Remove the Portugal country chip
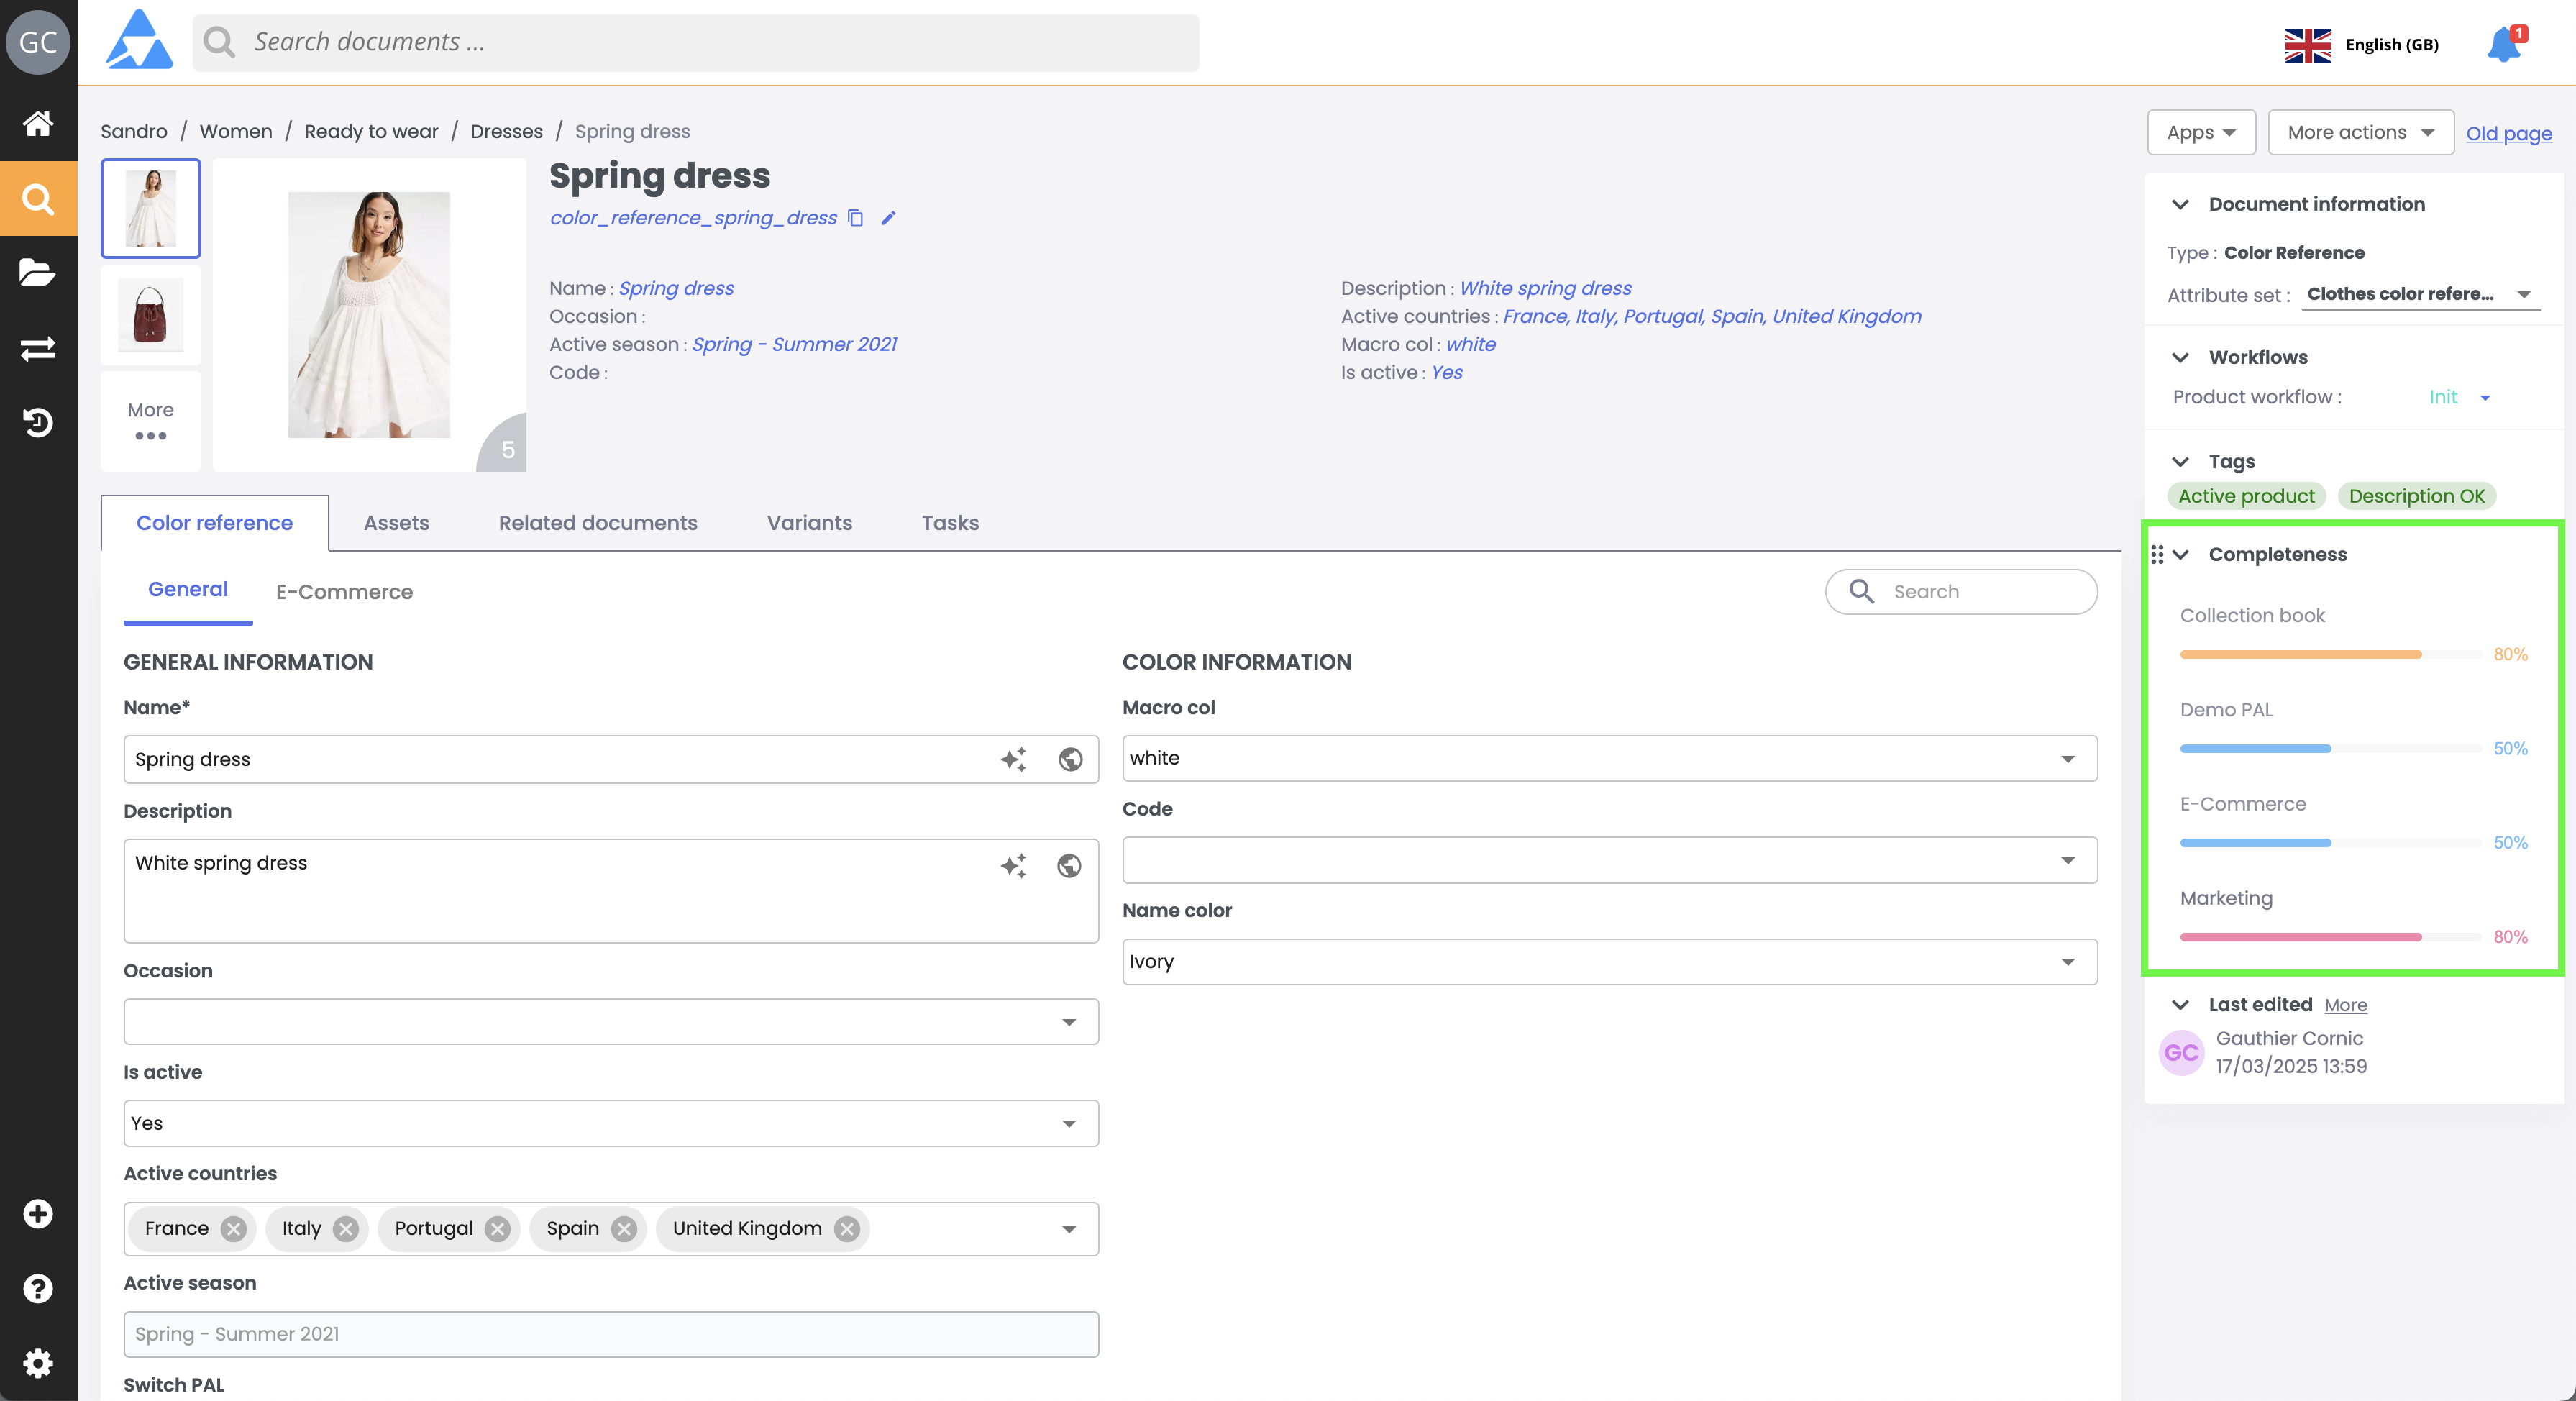Image resolution: width=2576 pixels, height=1401 pixels. click(497, 1229)
